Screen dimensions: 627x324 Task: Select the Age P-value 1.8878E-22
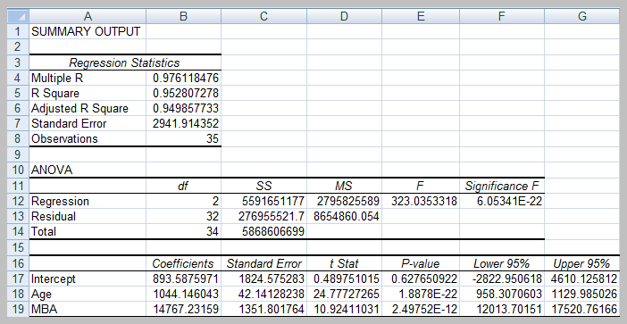pyautogui.click(x=421, y=294)
